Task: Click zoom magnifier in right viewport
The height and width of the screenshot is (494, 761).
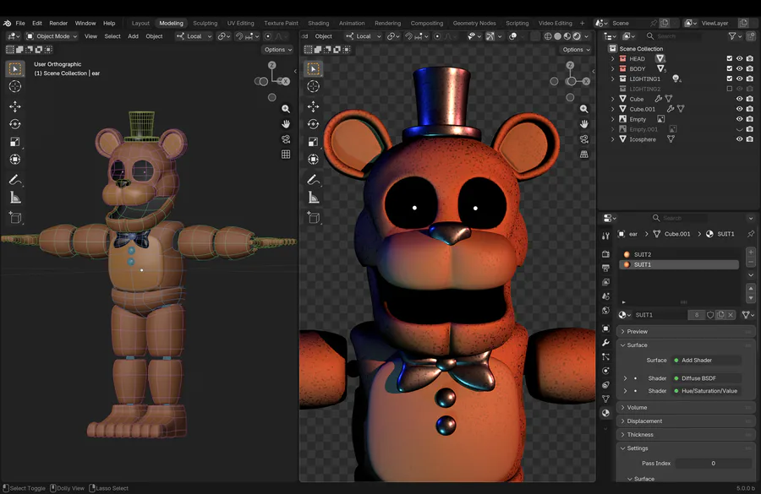Action: point(583,109)
